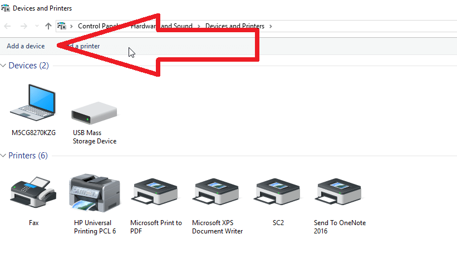Viewport: 457px width, 259px height.
Task: Select the Send To OneNote 2016 icon
Action: click(x=338, y=192)
